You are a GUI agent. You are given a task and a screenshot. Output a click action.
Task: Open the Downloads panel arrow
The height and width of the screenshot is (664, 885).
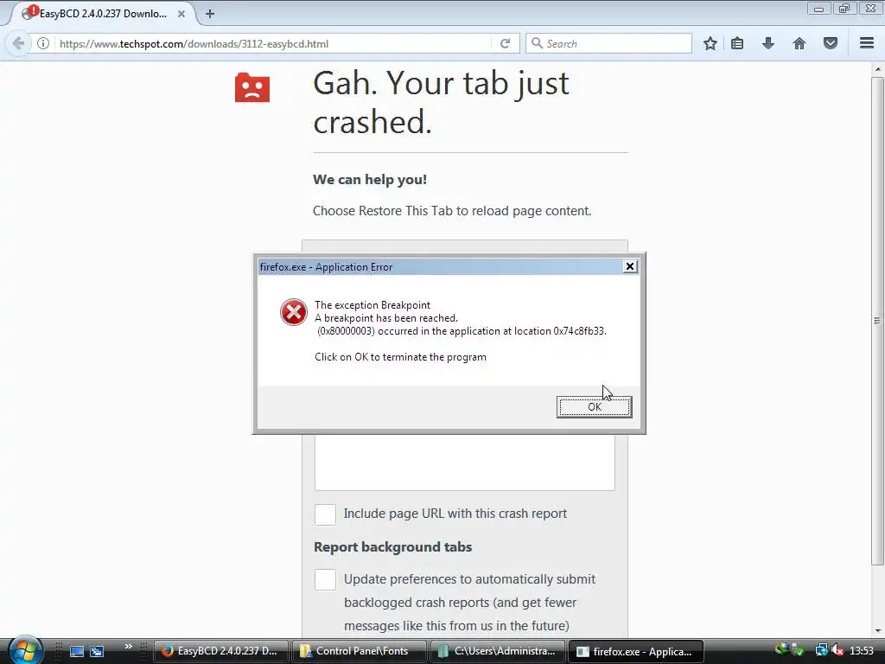pos(767,43)
